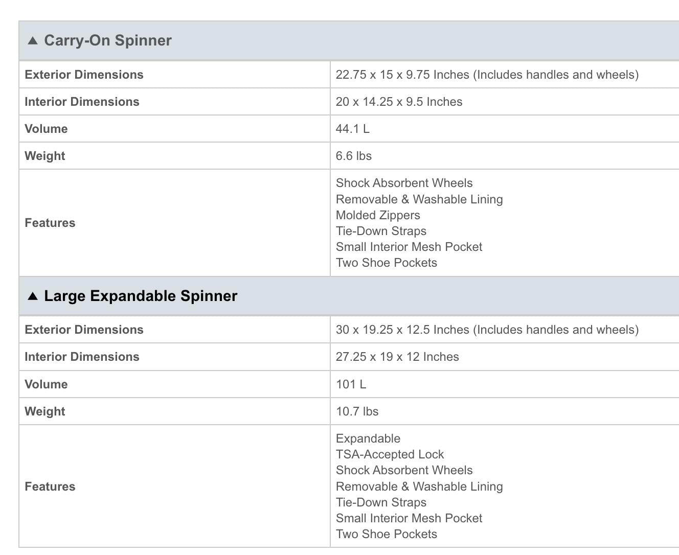This screenshot has width=679, height=555.
Task: Click the TSA-Accepted Lock feature text
Action: 390,454
